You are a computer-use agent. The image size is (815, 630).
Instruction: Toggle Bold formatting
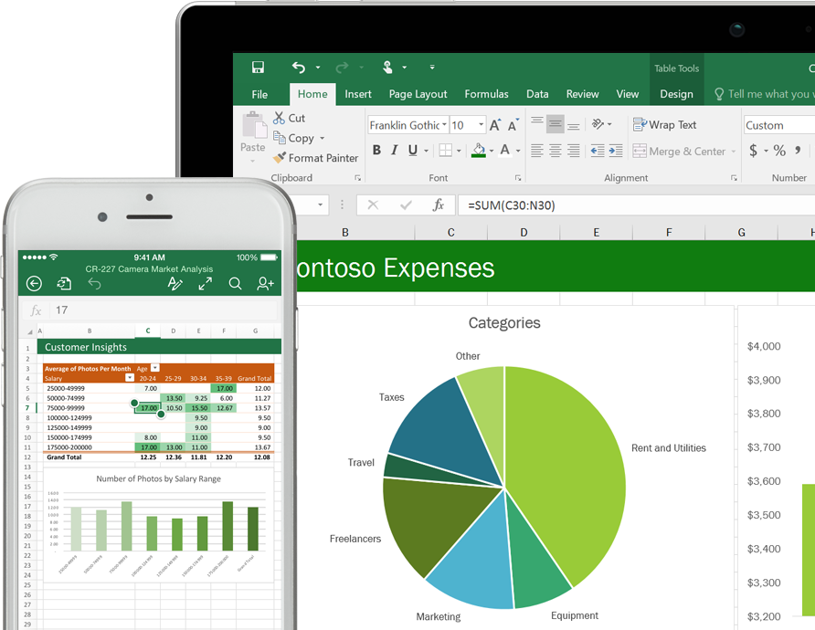376,151
